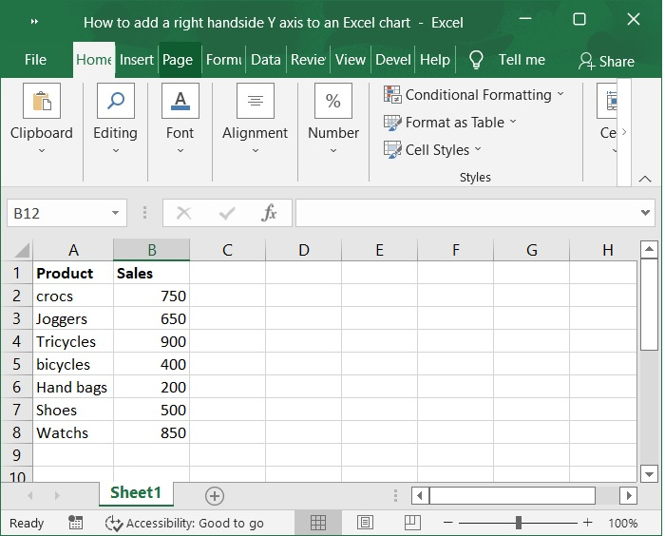Click the Cells group icon
Viewport: 665px width, 536px height.
[607, 101]
